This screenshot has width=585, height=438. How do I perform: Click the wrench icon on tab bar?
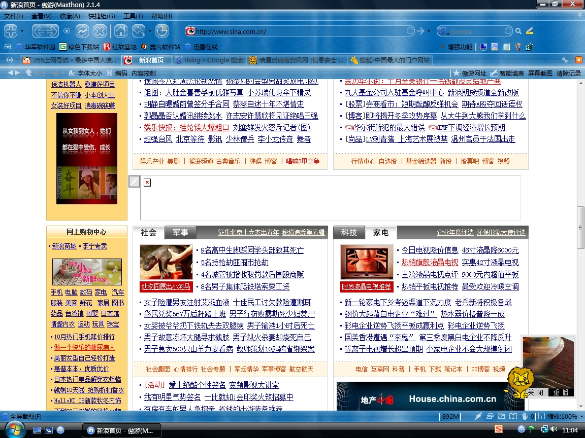[565, 60]
